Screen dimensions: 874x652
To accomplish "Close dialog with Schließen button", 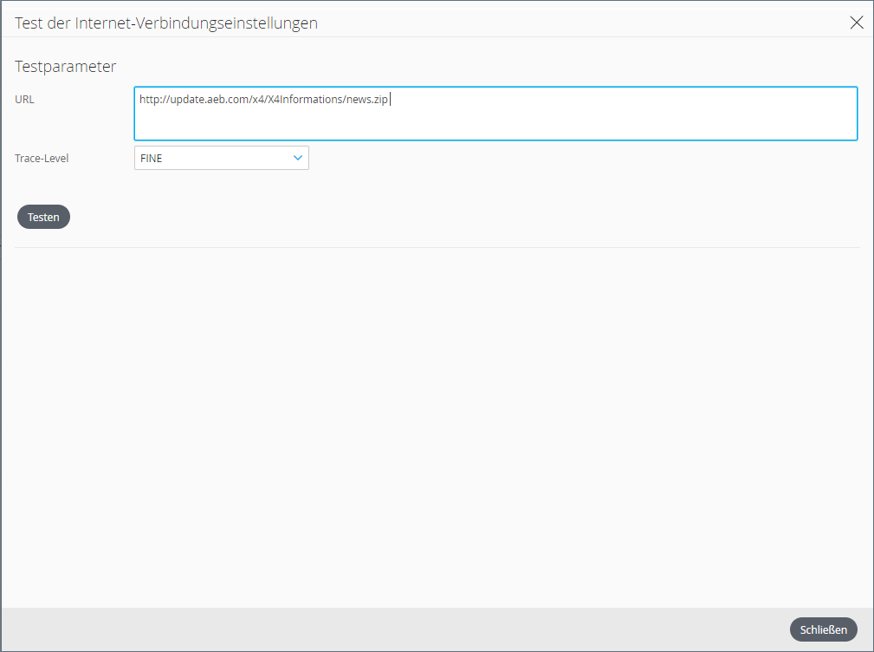I will (x=823, y=629).
